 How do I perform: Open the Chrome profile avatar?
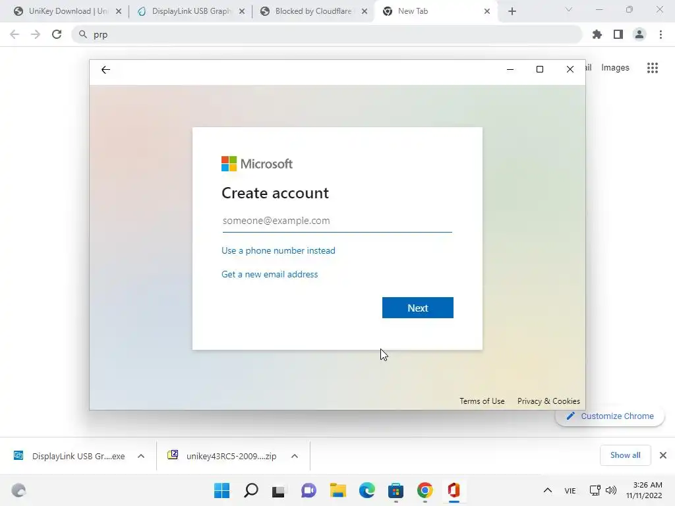[639, 34]
